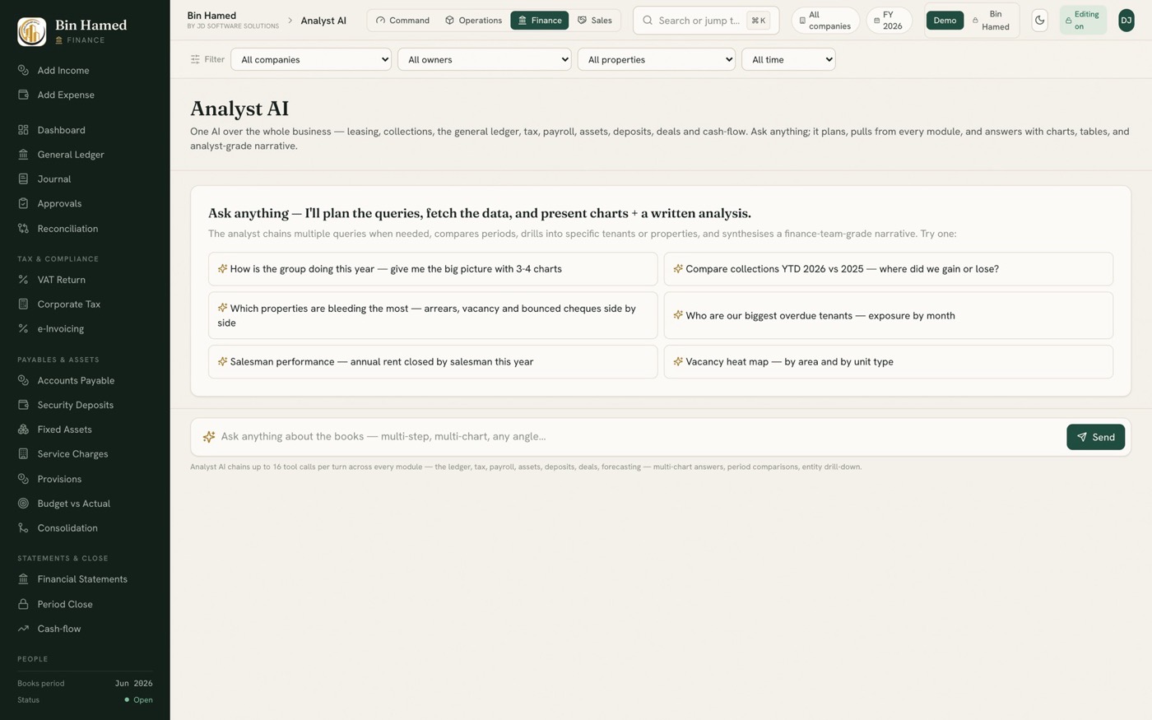The width and height of the screenshot is (1152, 720).
Task: Click the Search or jump to field
Action: point(706,21)
